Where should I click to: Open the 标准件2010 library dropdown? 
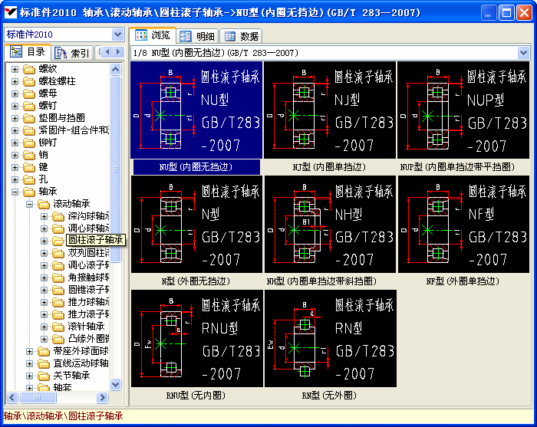click(117, 34)
